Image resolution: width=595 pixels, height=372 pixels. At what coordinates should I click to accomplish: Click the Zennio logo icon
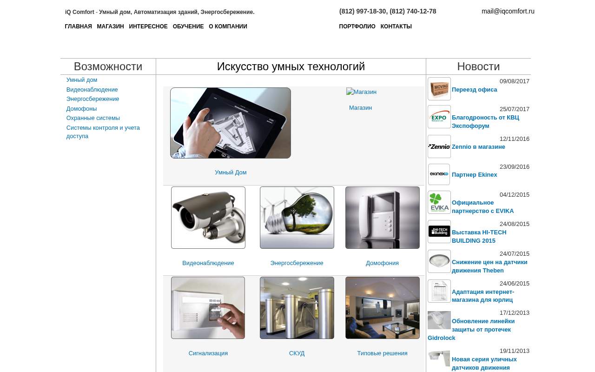point(439,146)
